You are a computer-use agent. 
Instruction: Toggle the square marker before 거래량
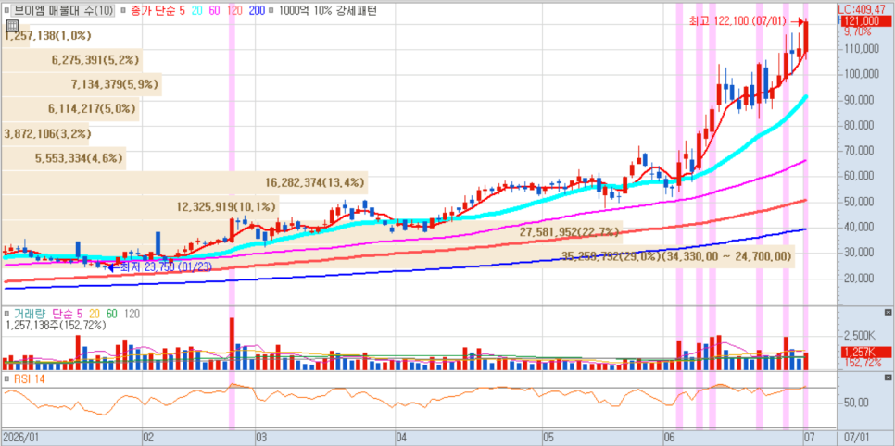6,313
